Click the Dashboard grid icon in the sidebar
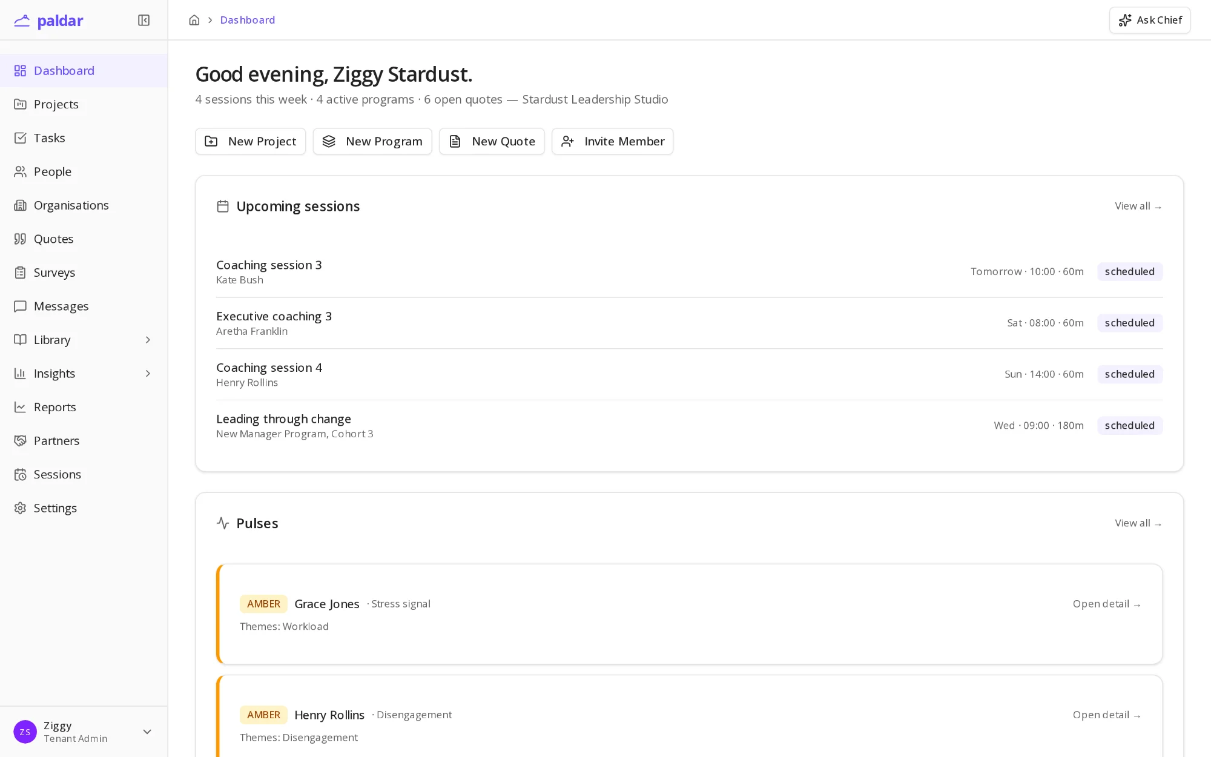 [21, 71]
